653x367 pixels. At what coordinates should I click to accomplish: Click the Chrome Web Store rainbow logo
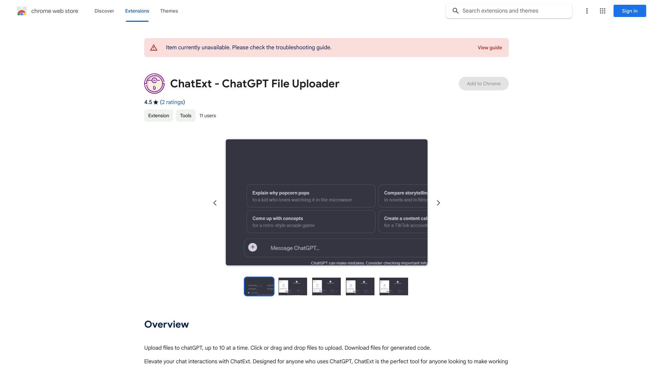pyautogui.click(x=21, y=11)
